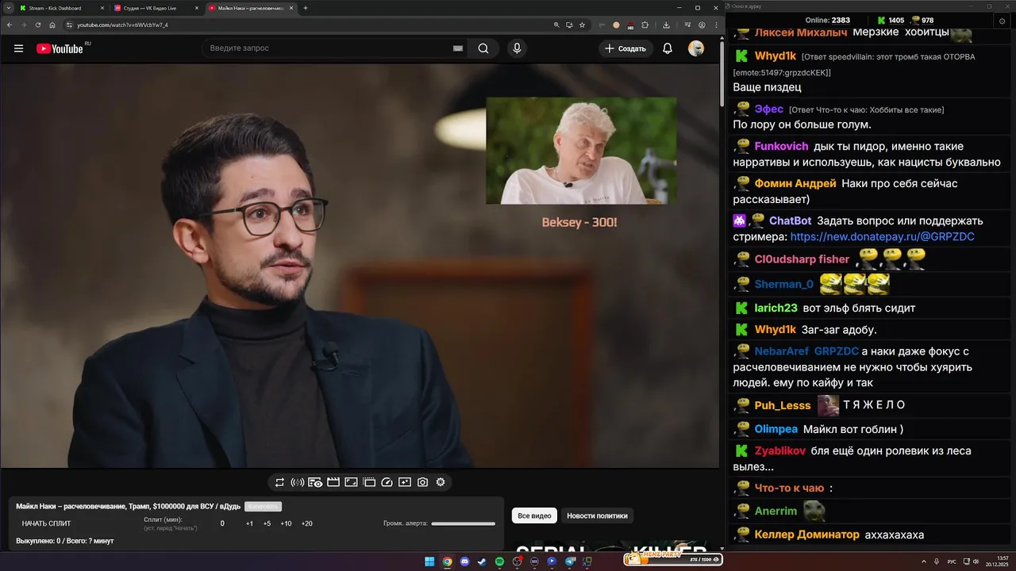Click the ChatBot name in chat

(790, 220)
